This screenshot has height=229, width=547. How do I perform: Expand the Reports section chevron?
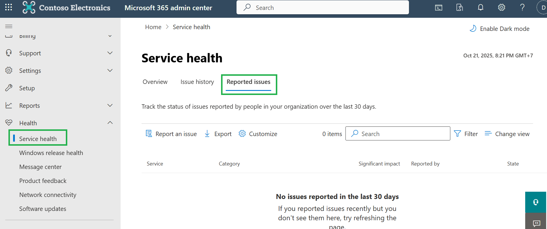pos(110,105)
